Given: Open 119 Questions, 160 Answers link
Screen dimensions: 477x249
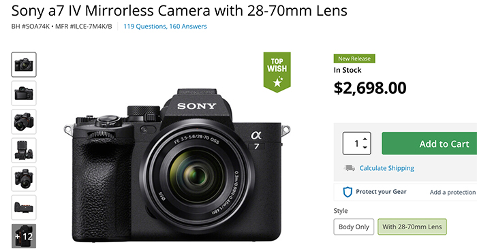Looking at the screenshot, I should coord(165,27).
